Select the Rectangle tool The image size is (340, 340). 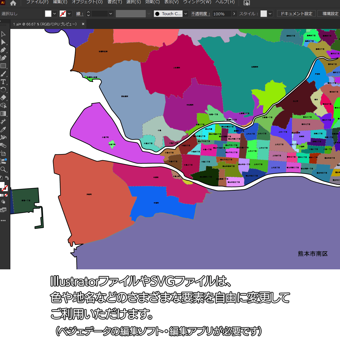[x=3, y=66]
